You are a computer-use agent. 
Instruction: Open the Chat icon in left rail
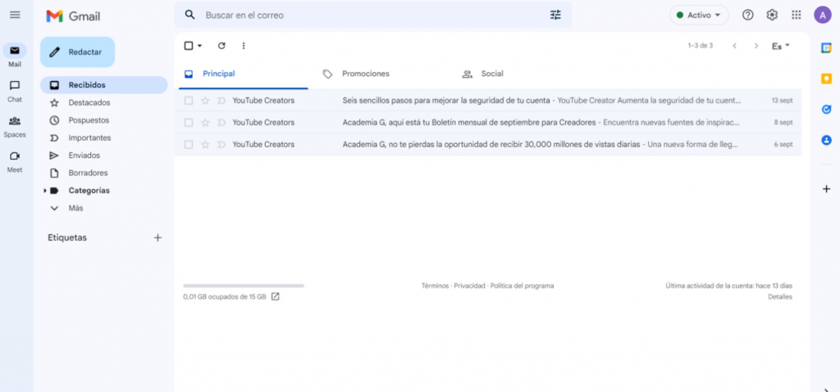pos(15,86)
